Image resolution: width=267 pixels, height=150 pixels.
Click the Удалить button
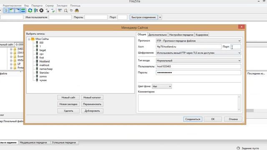coord(68,111)
